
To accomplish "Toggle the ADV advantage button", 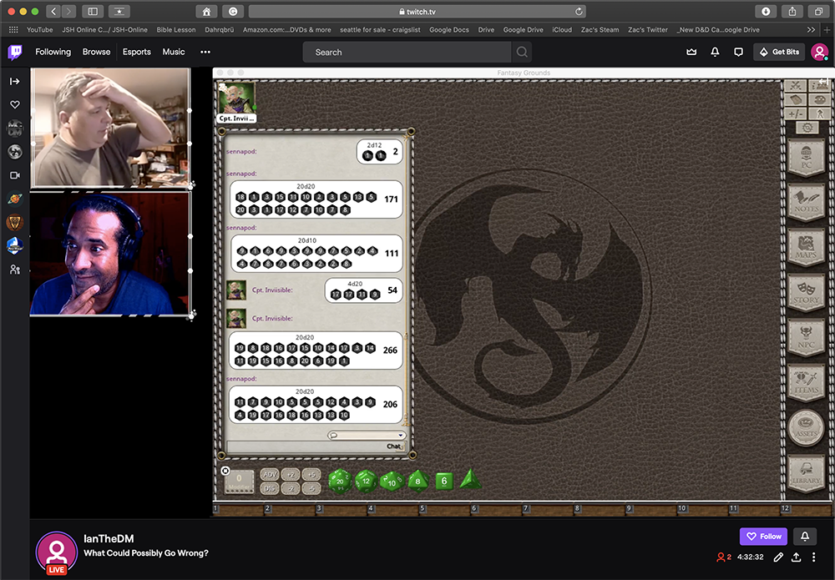I will pos(270,474).
